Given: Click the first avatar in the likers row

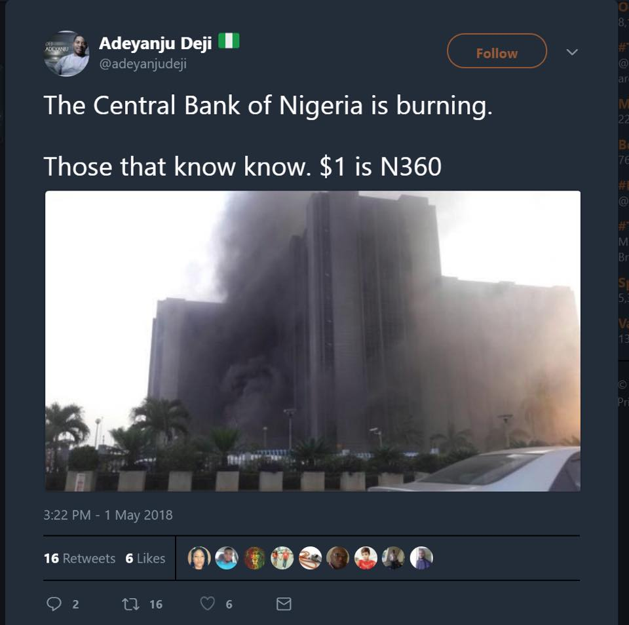Looking at the screenshot, I should 199,558.
